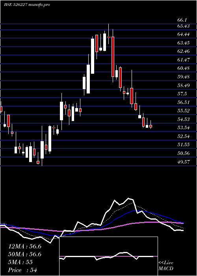The height and width of the screenshot is (276, 197).
Task: Click the Price : 54 readout
Action: tap(22, 270)
